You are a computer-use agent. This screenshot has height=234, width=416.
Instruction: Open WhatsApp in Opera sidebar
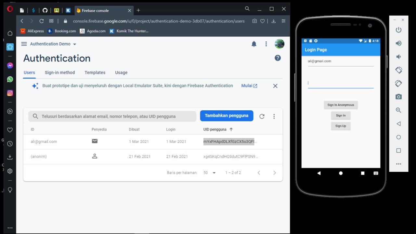[x=10, y=79]
